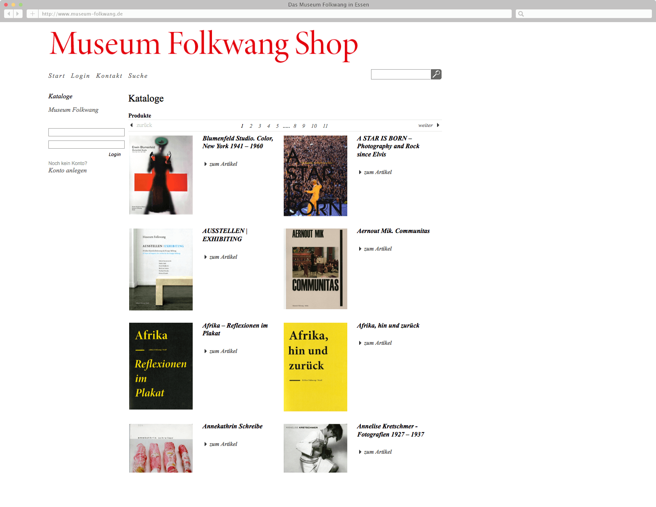Click the weiter next page link
Viewport: 656px width, 507px height.
point(426,125)
